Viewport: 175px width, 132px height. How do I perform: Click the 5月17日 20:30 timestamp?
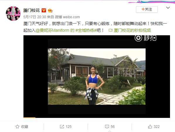click(35, 17)
